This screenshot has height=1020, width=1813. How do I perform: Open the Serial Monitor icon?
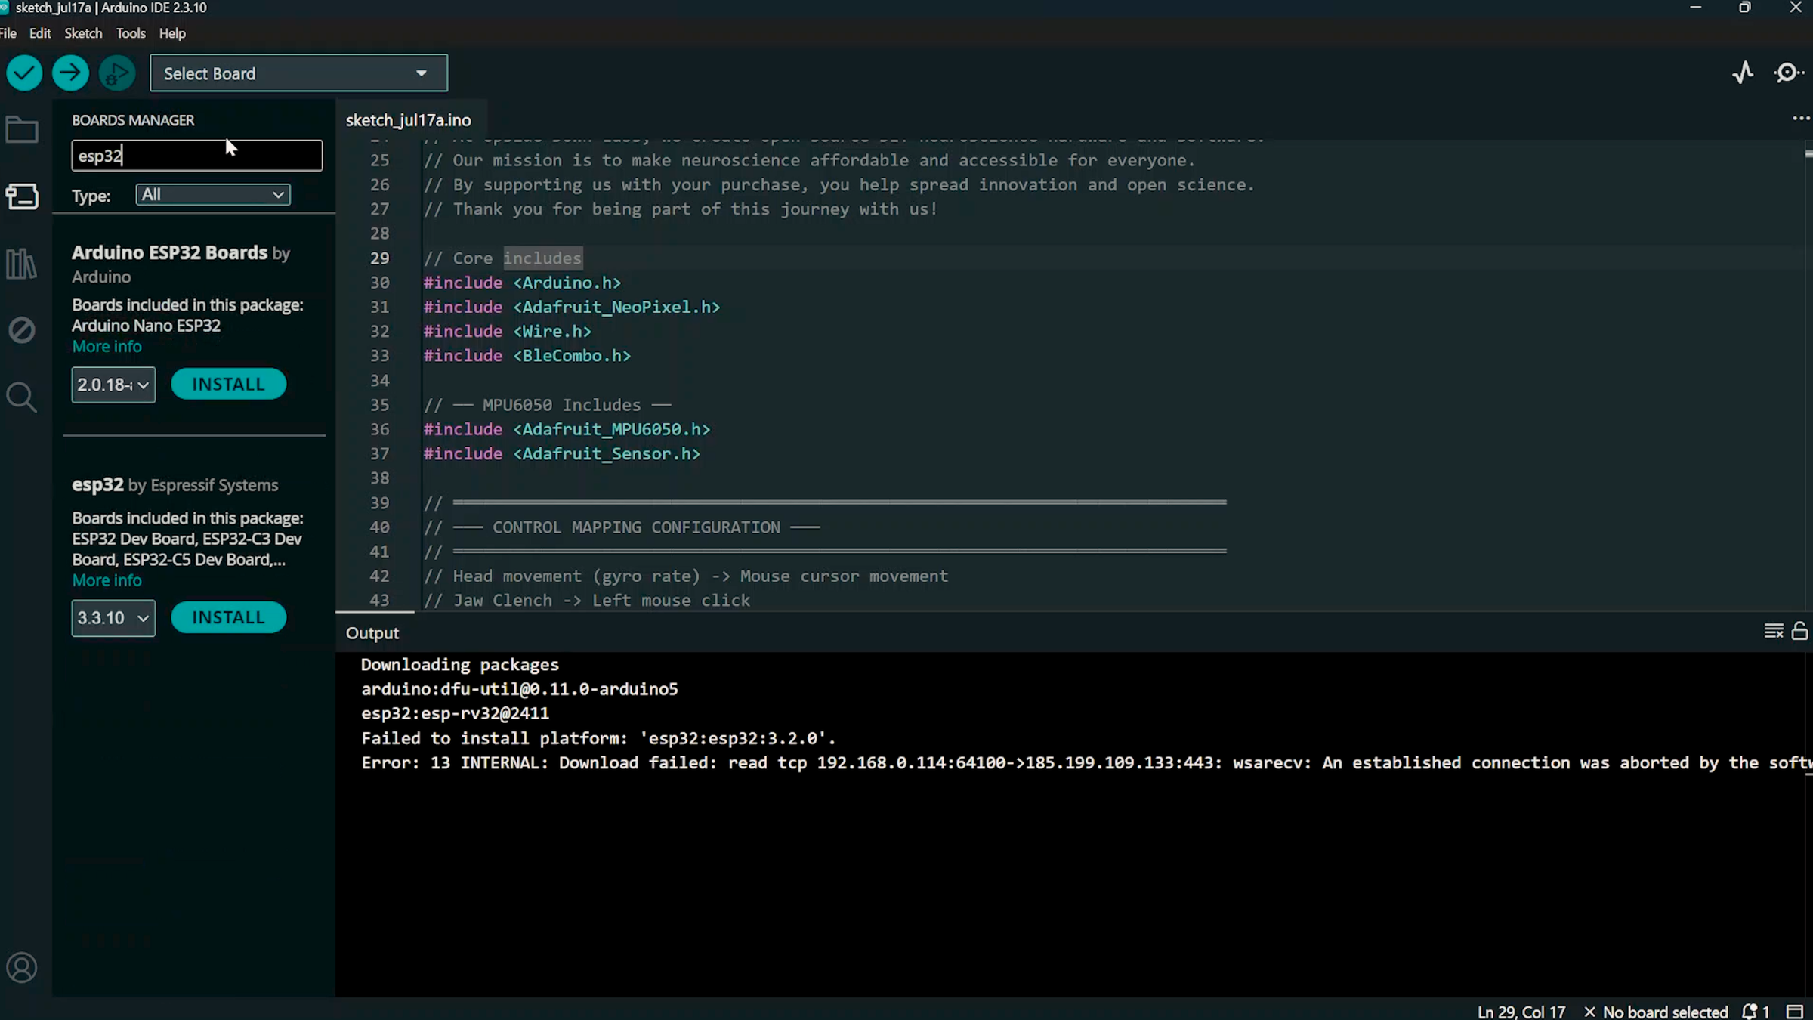point(1788,73)
